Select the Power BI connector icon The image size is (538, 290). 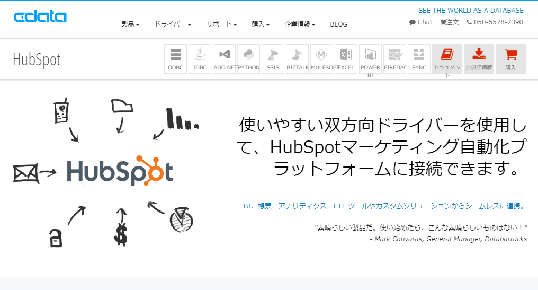(370, 59)
